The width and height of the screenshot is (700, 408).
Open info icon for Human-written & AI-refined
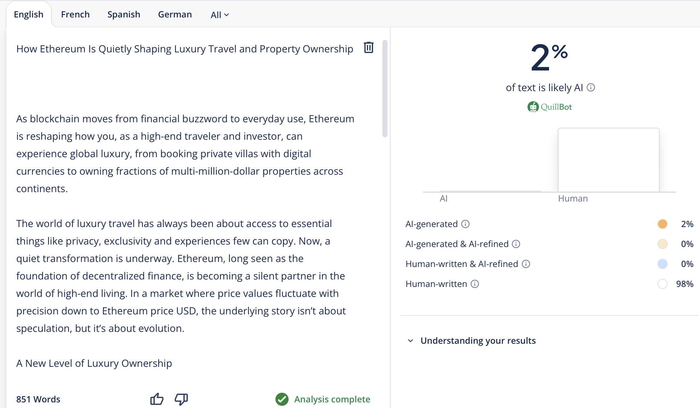coord(526,264)
